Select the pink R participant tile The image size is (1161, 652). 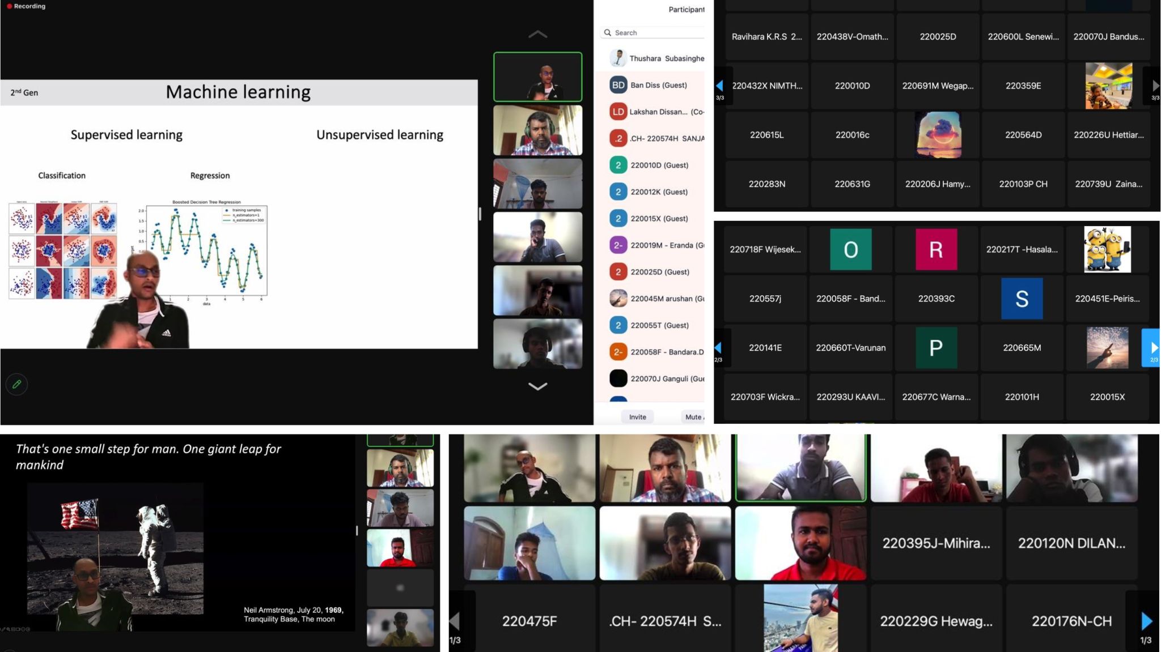(936, 250)
